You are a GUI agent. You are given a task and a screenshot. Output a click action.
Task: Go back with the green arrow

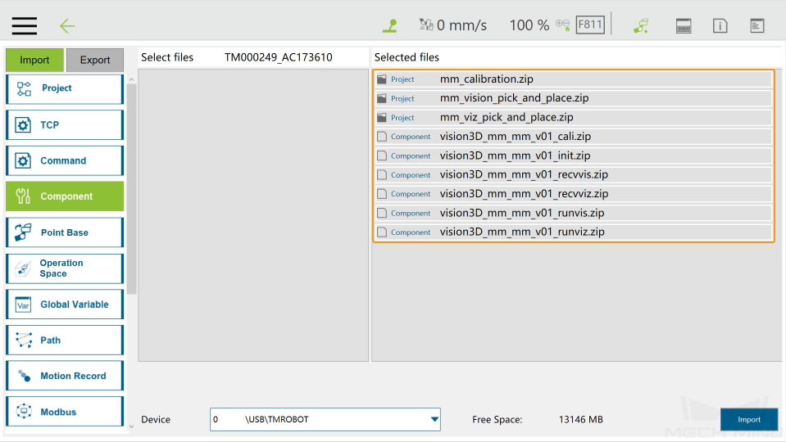[67, 26]
